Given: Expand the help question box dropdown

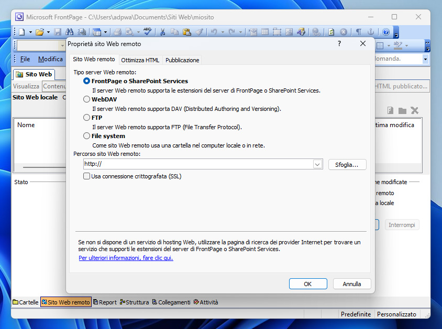Looking at the screenshot, I should tap(425, 59).
